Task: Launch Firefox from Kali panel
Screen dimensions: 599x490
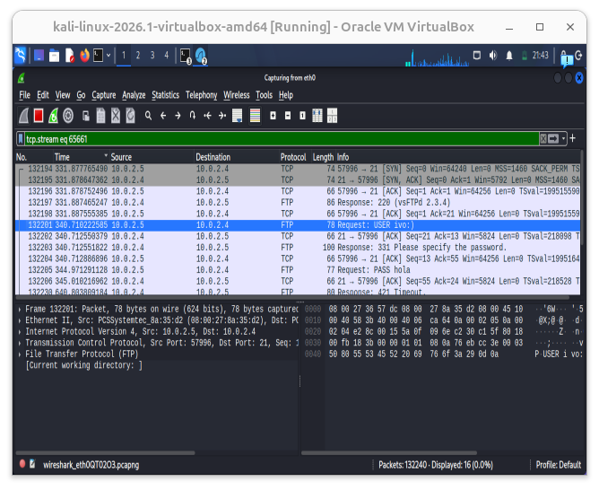Action: point(84,56)
